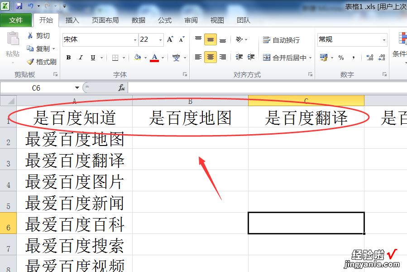Switch to the 页面布局 tab
The width and height of the screenshot is (407, 272).
coord(105,20)
